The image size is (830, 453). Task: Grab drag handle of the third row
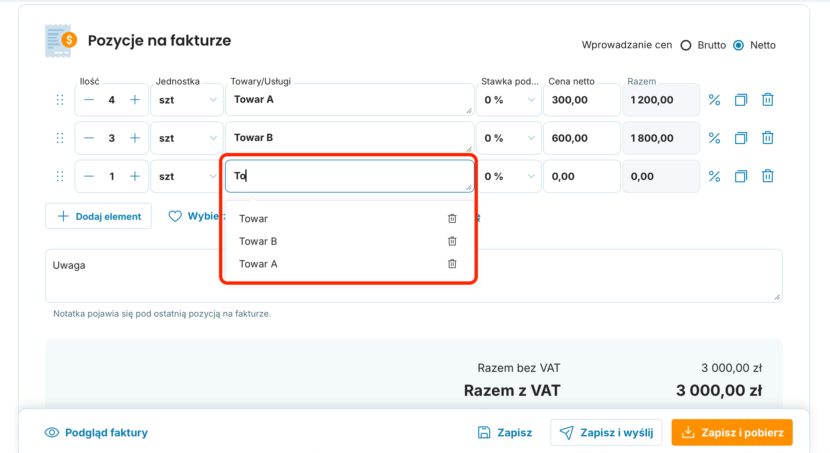pos(60,176)
